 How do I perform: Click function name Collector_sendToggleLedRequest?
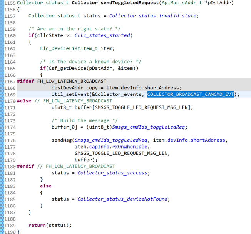point(115,3)
